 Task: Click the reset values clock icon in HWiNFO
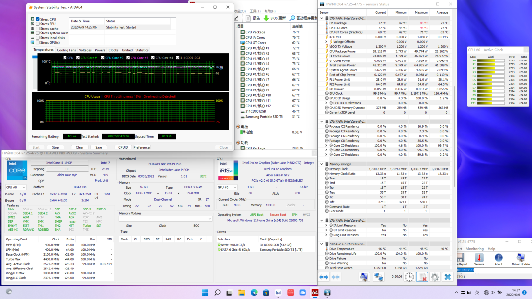(410, 277)
